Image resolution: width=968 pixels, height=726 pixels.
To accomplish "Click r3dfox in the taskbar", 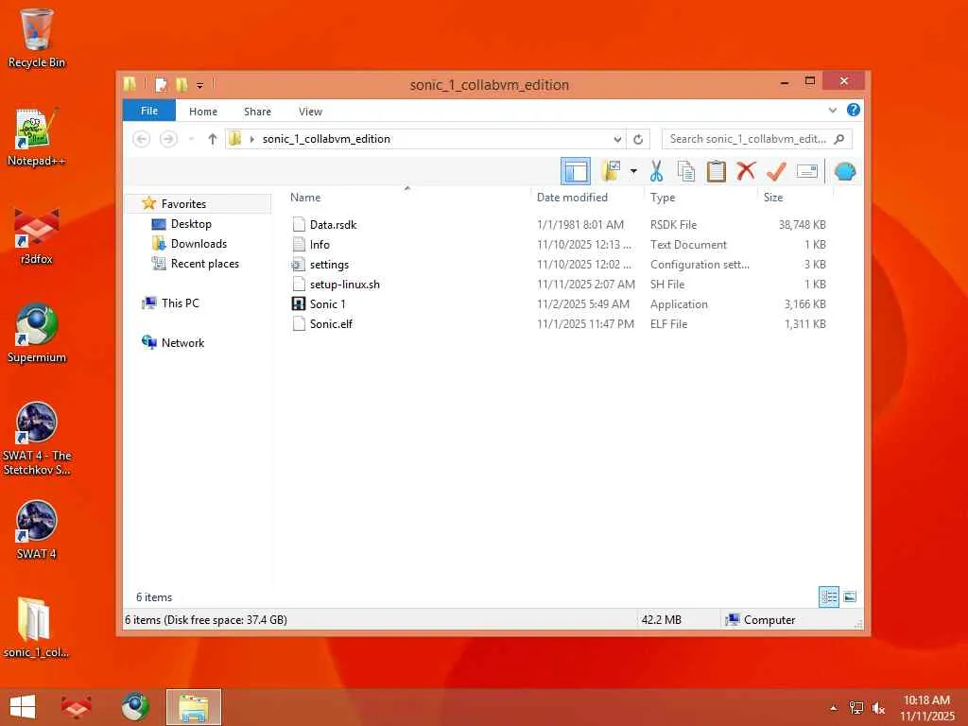I will (77, 707).
